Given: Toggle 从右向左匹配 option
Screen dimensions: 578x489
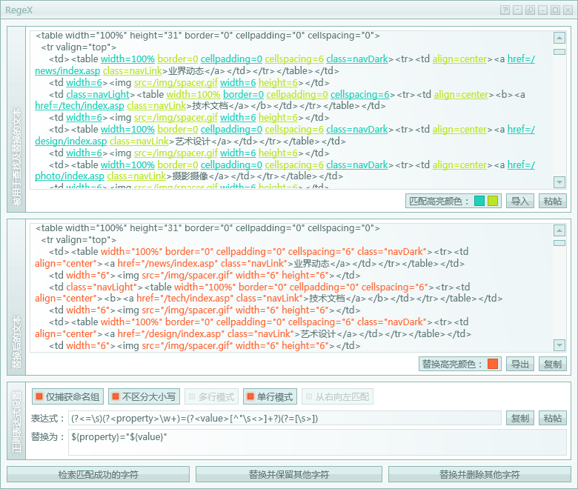Looking at the screenshot, I should coord(337,396).
